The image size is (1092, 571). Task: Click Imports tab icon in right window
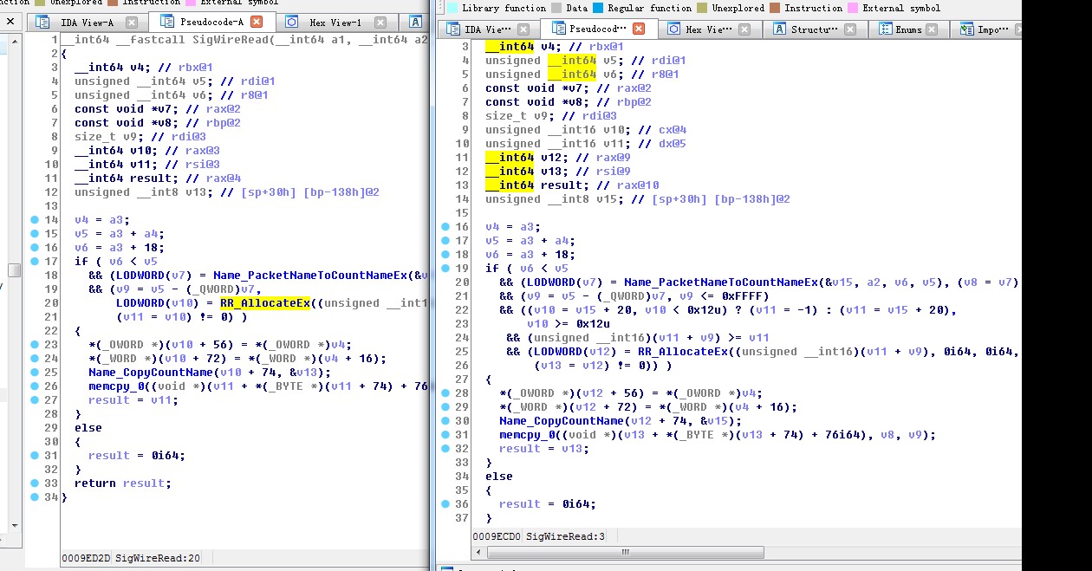[x=967, y=29]
